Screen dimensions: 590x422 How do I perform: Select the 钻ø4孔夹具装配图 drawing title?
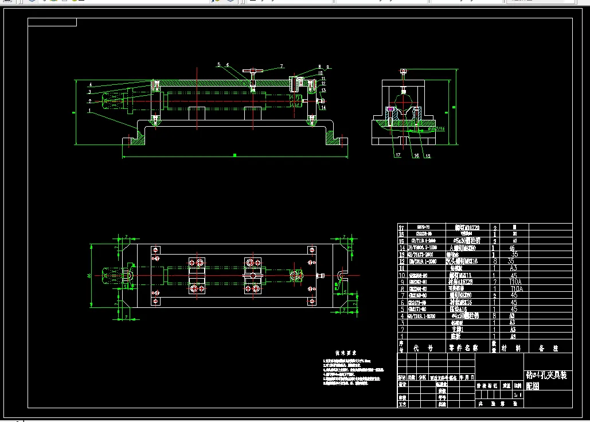tap(546, 380)
